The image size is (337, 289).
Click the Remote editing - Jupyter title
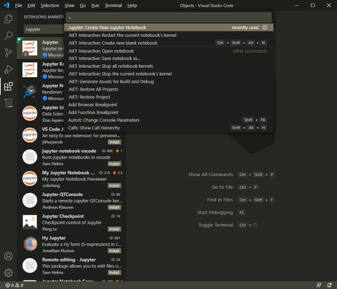69,260
